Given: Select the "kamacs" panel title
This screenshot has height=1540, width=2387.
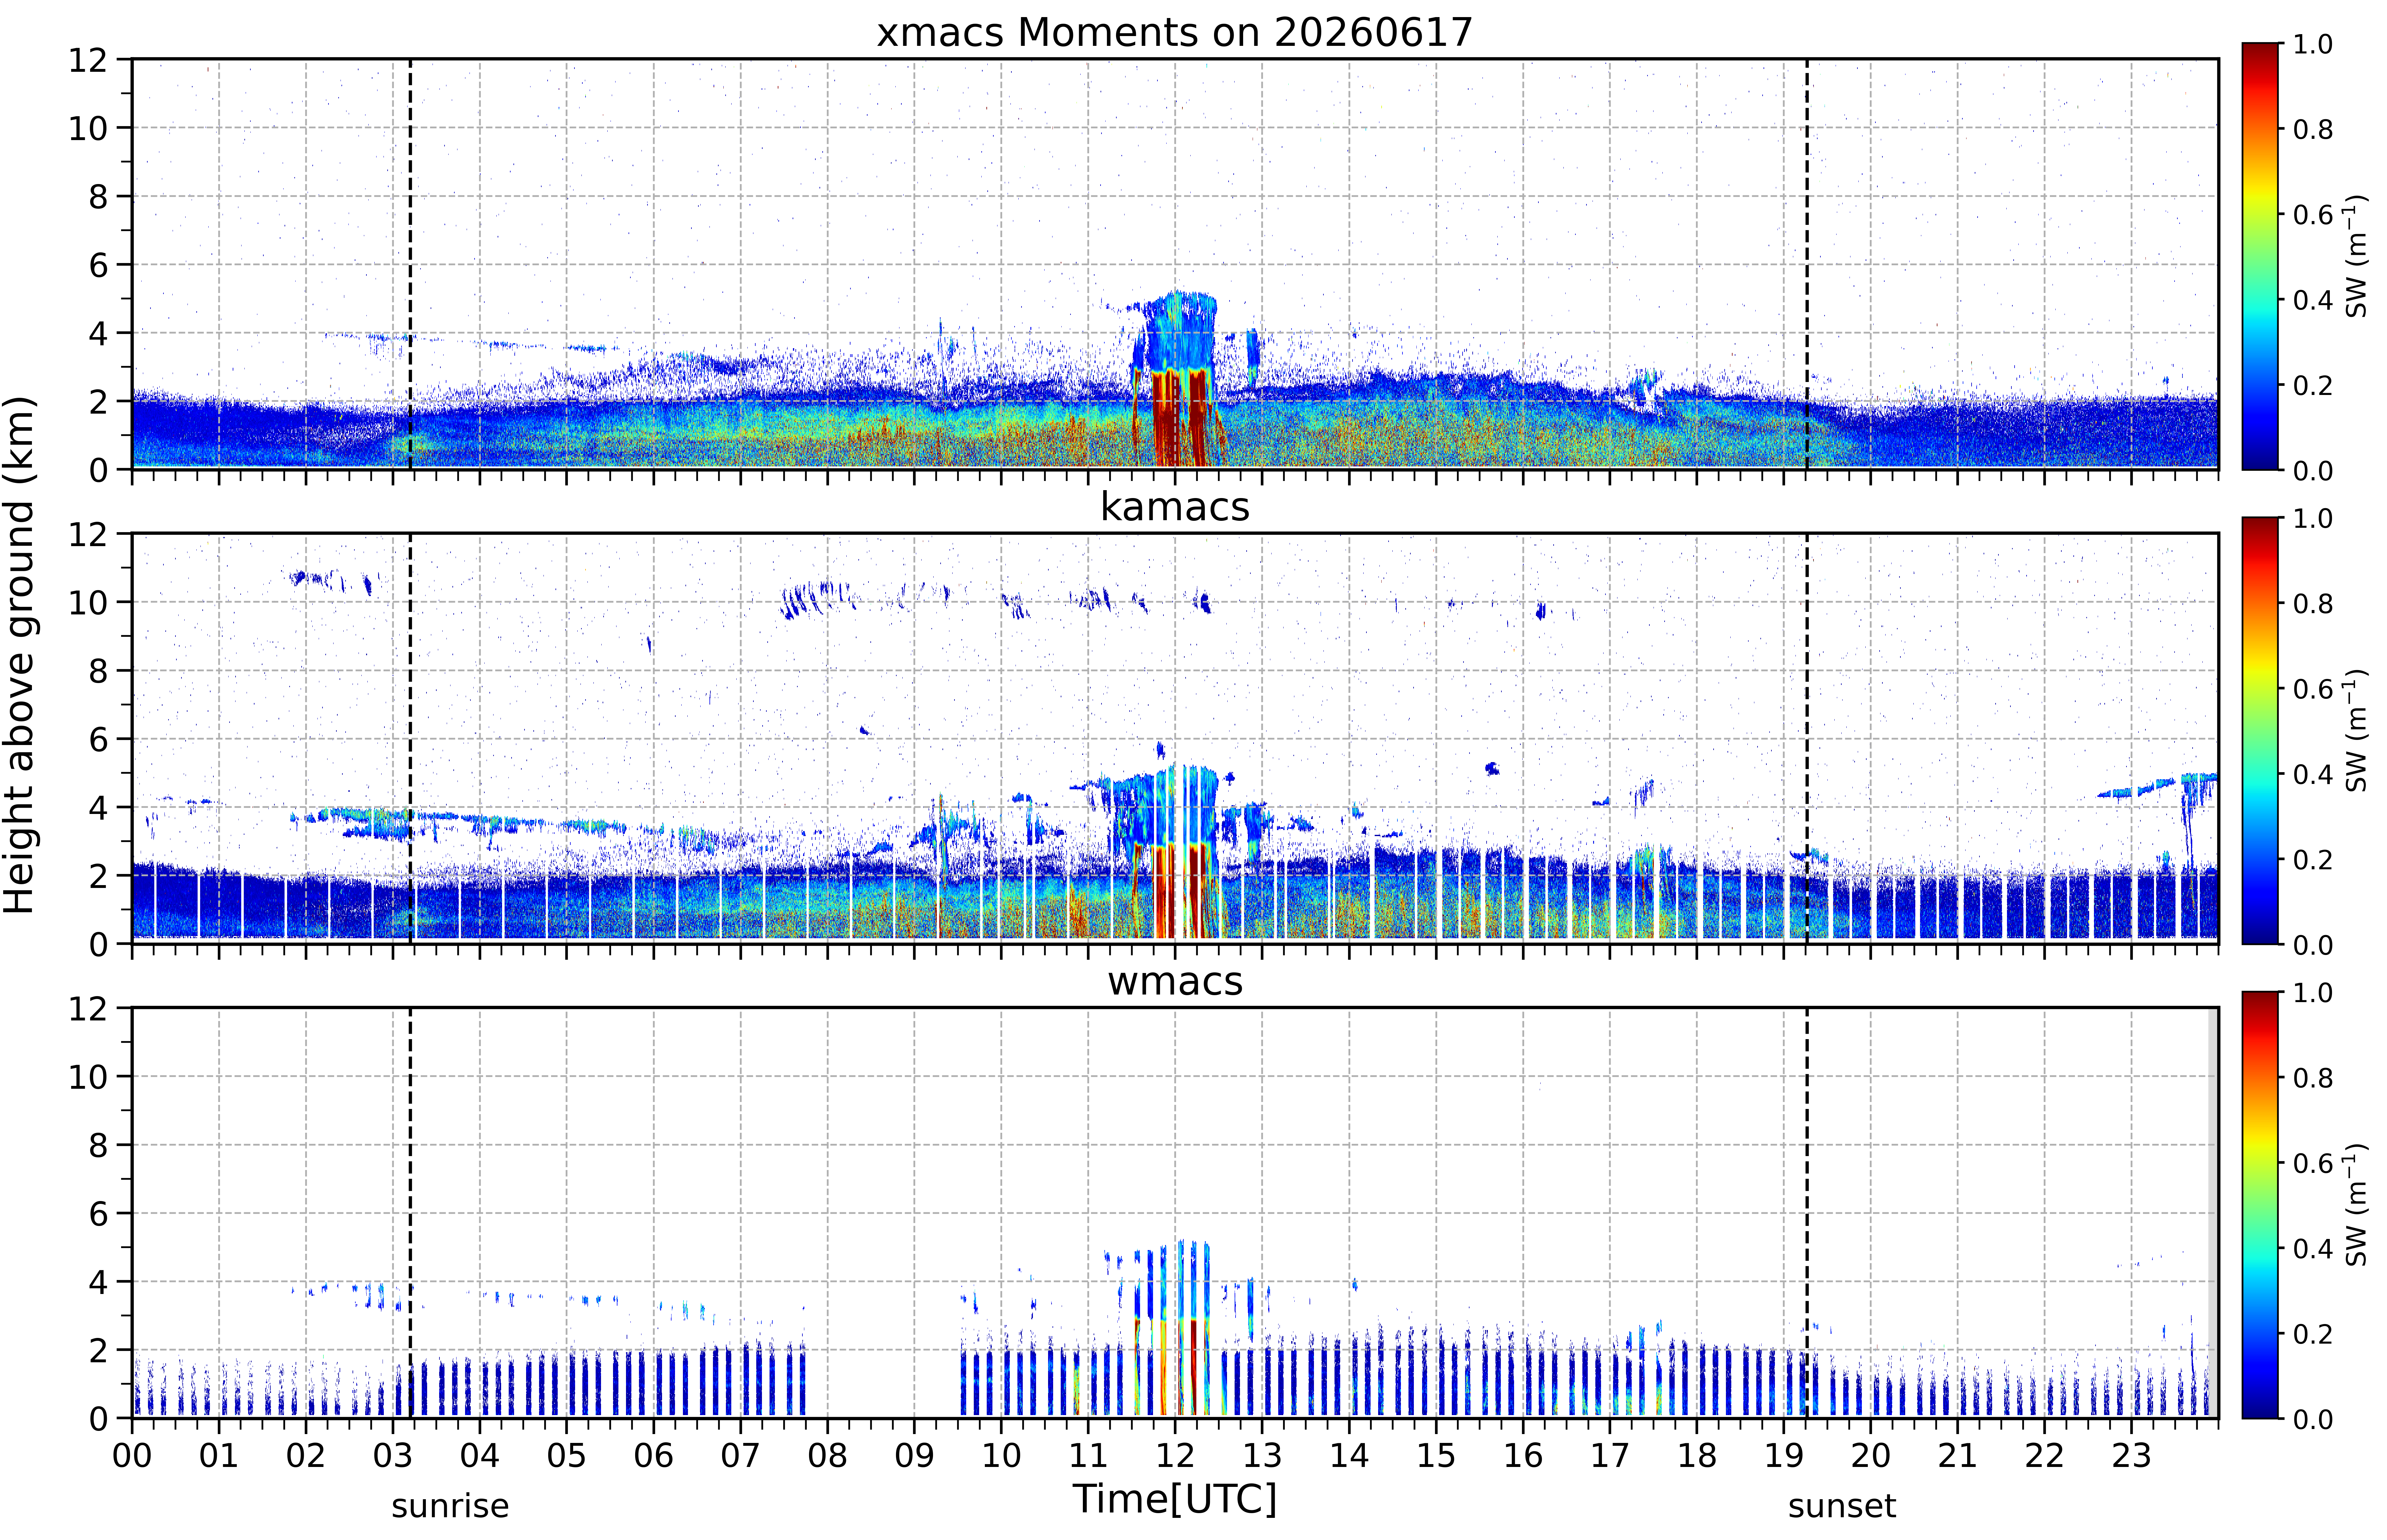Looking at the screenshot, I should coord(1175,507).
